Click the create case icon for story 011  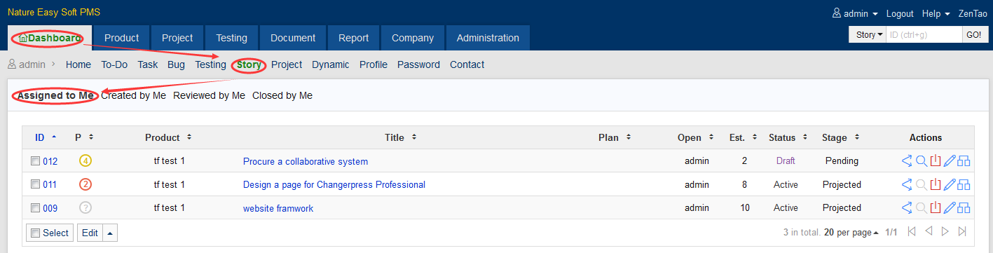[964, 185]
